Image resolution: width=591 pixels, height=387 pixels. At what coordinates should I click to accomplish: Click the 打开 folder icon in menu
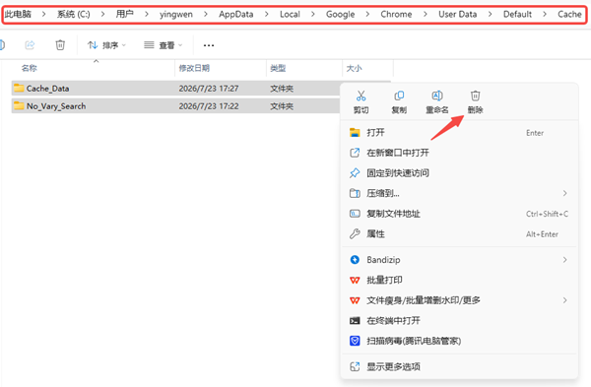[355, 133]
